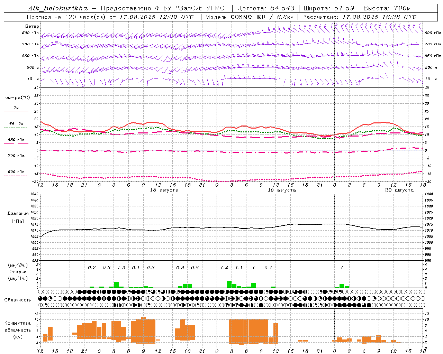Click the "Td 2м" dew point legend entry

16,124
